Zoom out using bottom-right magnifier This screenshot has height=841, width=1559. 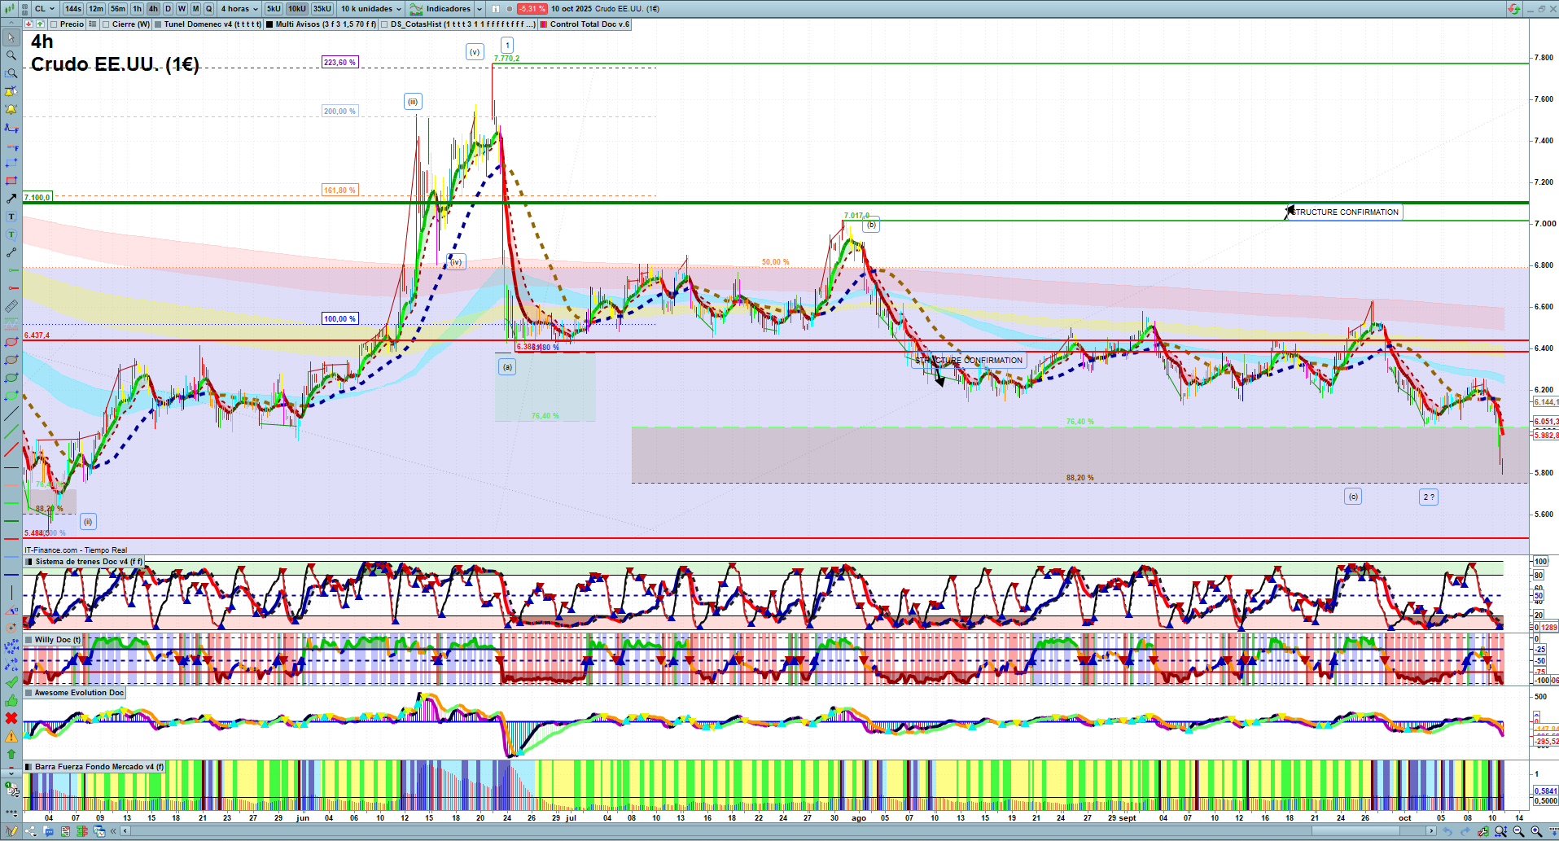[1518, 831]
